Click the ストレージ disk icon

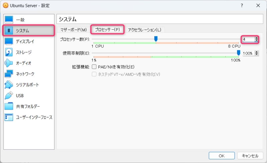tap(9, 52)
